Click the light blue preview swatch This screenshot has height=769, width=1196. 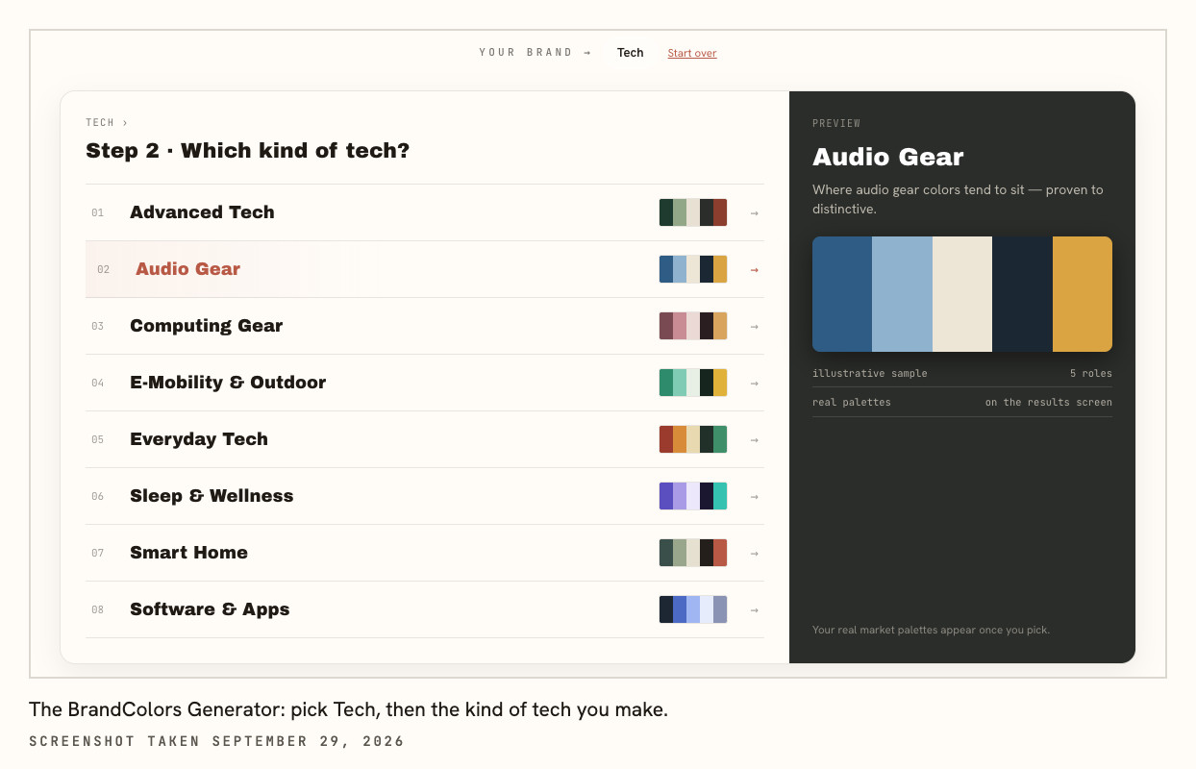902,294
